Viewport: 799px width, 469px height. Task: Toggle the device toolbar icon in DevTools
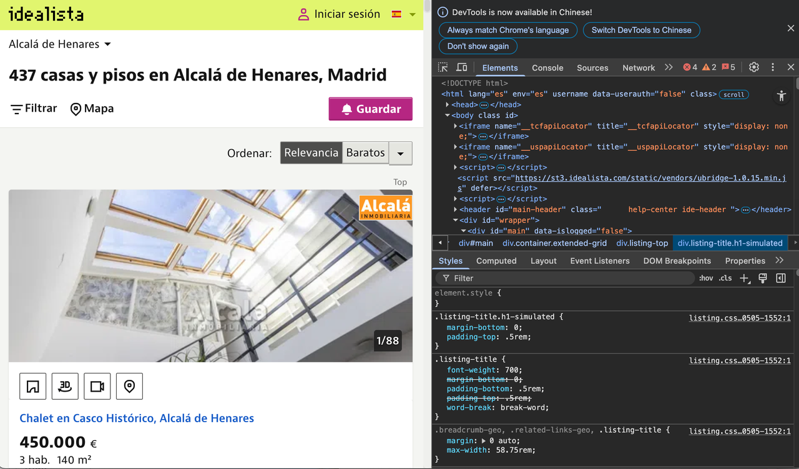coord(462,67)
